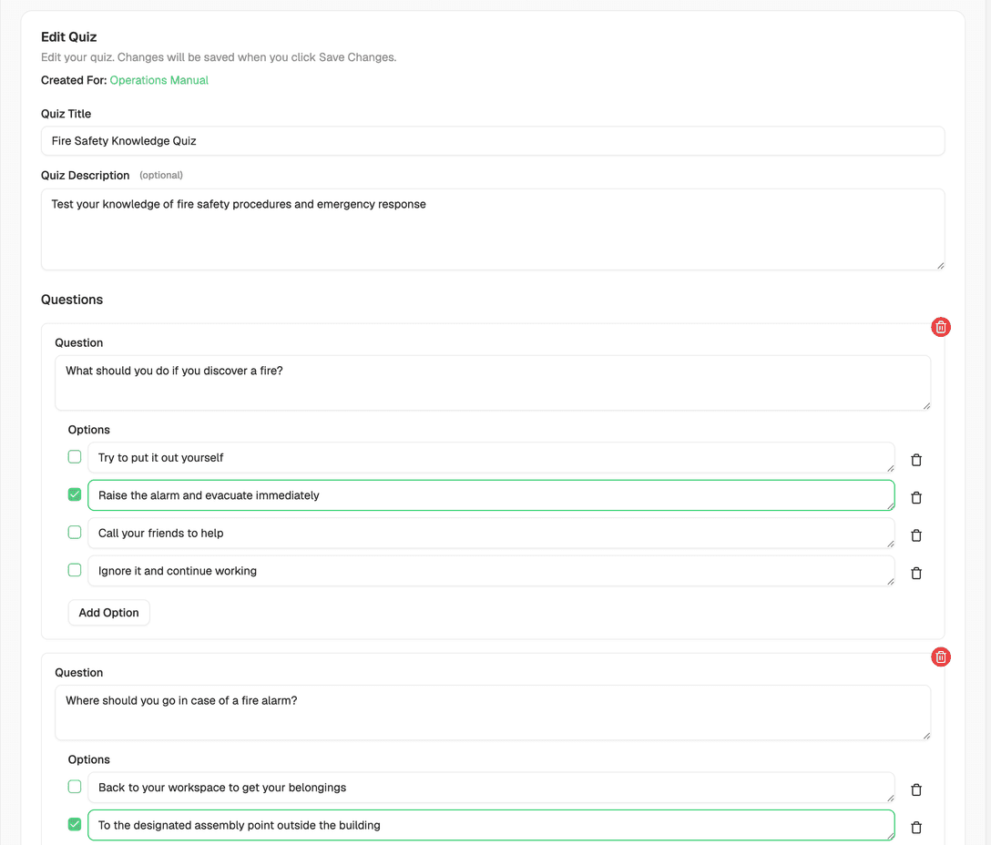991x845 pixels.
Task: Delete the 'discover a fire' question
Action: [x=940, y=327]
